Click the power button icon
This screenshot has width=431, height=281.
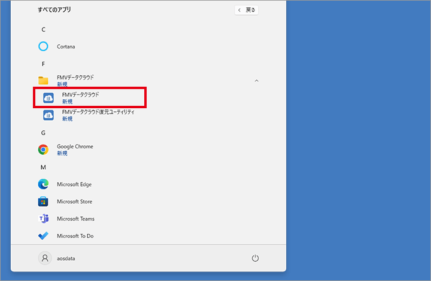point(255,258)
